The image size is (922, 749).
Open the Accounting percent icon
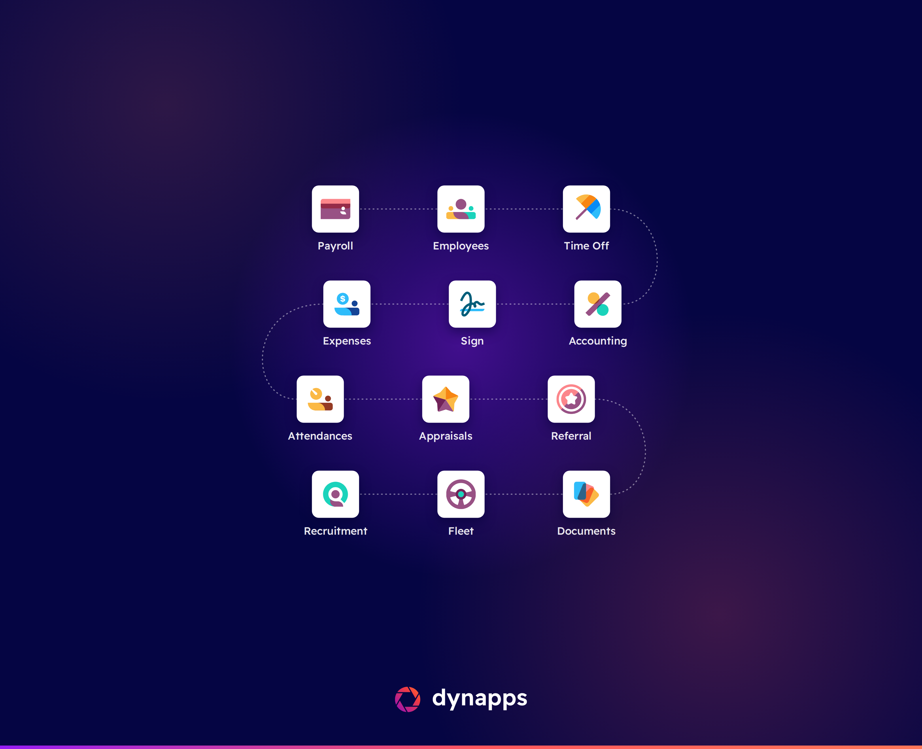click(x=598, y=304)
